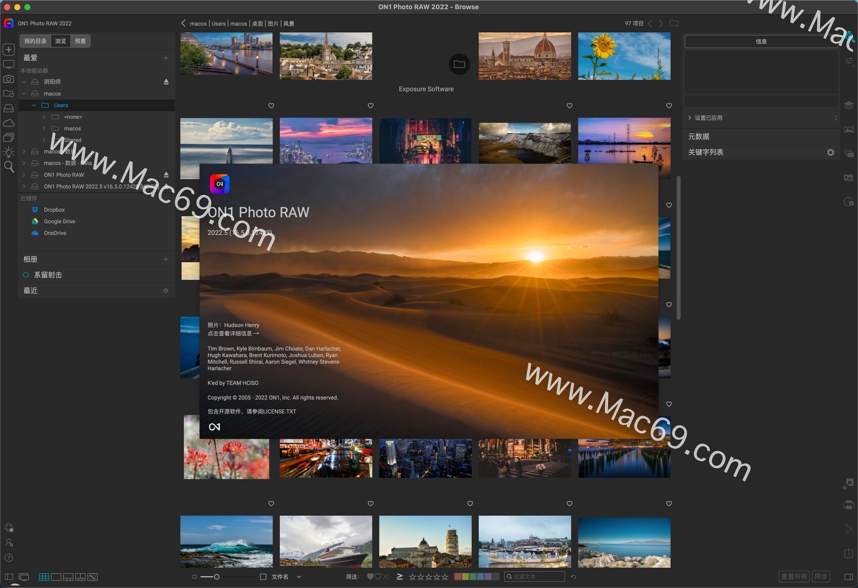Viewport: 858px width, 588px height.
Task: Expand the macos - 数据 - Data drive node
Action: point(24,163)
